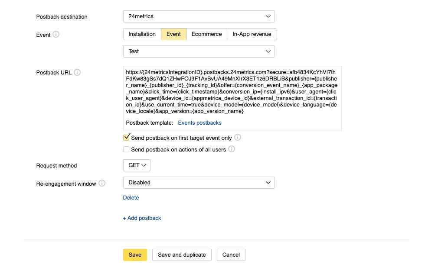Viewport: 425px width, 277px height.
Task: Switch to the Installation event tab
Action: point(142,34)
